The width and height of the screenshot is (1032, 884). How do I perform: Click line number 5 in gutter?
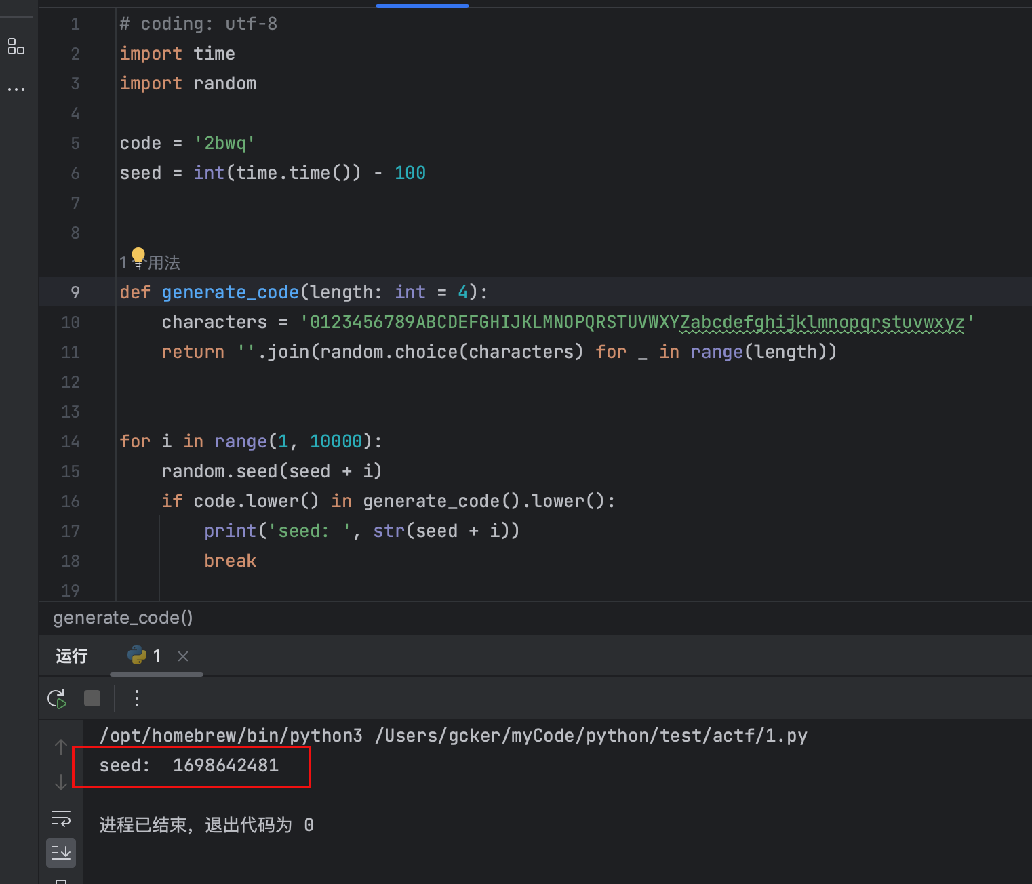(75, 143)
